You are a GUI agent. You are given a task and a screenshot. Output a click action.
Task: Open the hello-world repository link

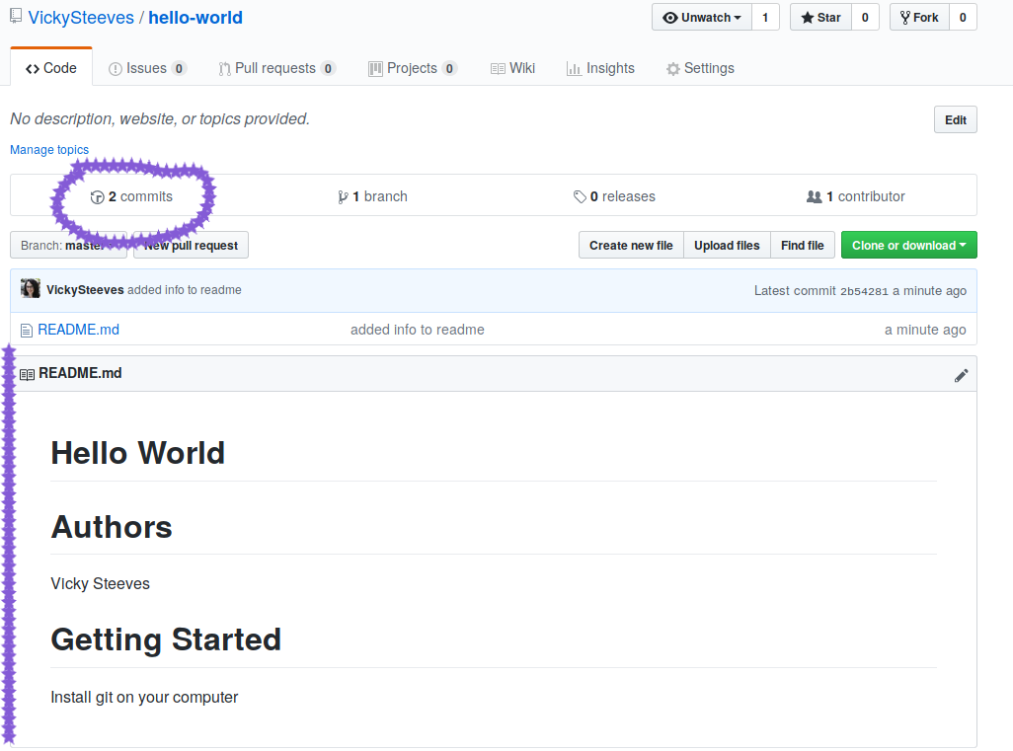195,18
